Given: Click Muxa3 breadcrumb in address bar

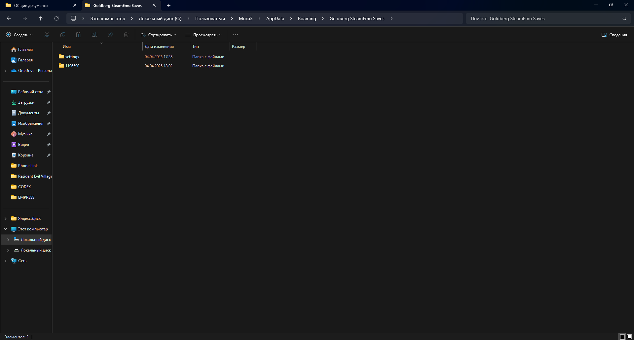Looking at the screenshot, I should point(245,18).
